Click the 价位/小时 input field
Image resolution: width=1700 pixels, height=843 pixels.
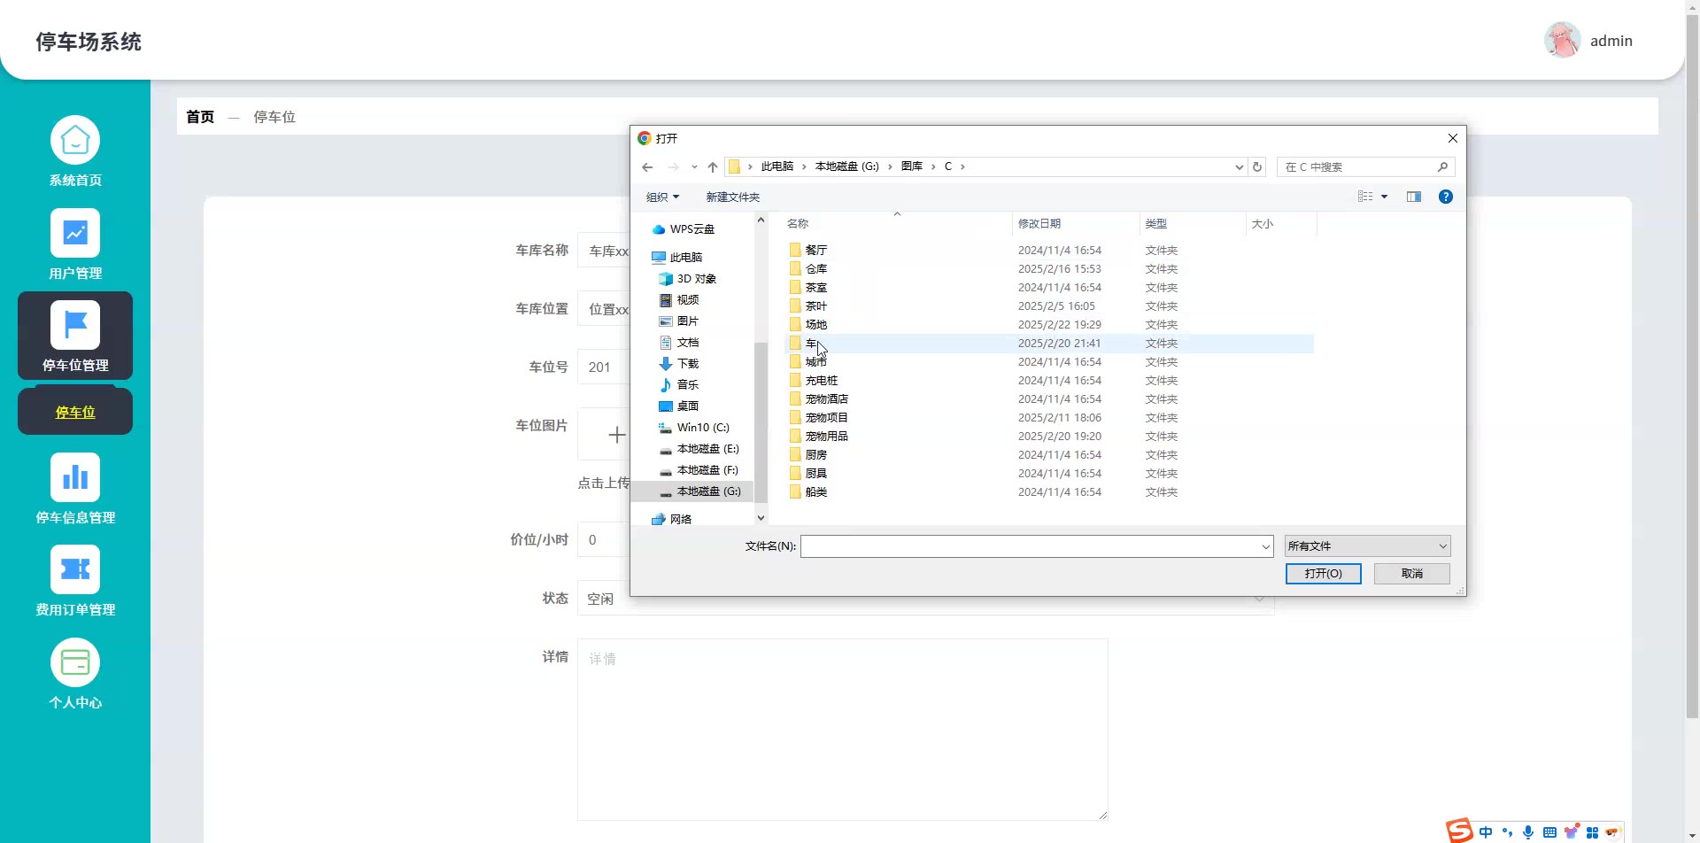[x=604, y=539]
